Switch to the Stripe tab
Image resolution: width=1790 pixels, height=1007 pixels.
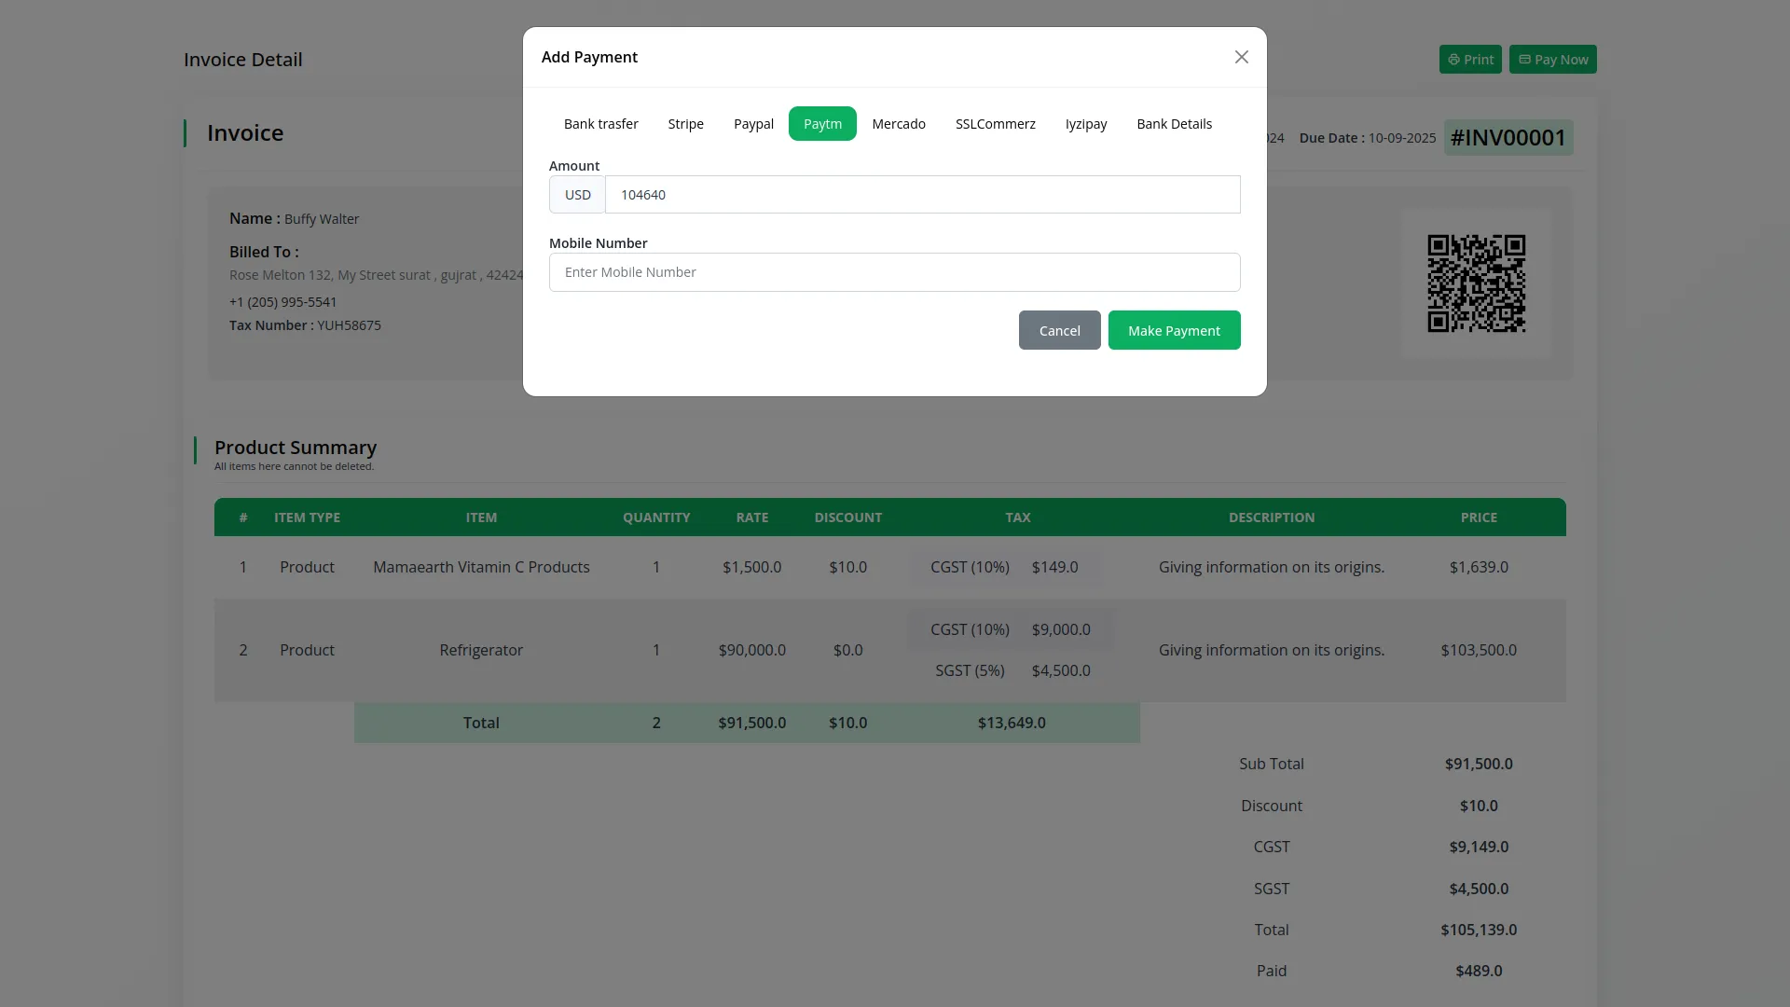point(685,124)
